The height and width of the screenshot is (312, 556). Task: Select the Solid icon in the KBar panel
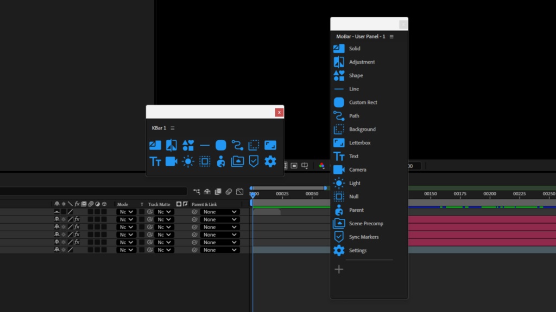155,145
